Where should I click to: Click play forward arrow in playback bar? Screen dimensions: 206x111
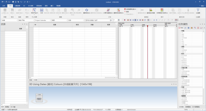coord(138,20)
